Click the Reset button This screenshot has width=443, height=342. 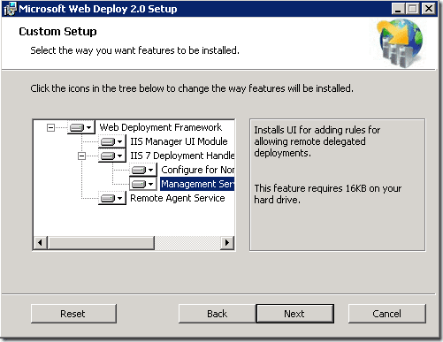pyautogui.click(x=73, y=314)
